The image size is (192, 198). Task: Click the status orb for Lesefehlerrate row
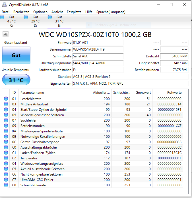6,99
